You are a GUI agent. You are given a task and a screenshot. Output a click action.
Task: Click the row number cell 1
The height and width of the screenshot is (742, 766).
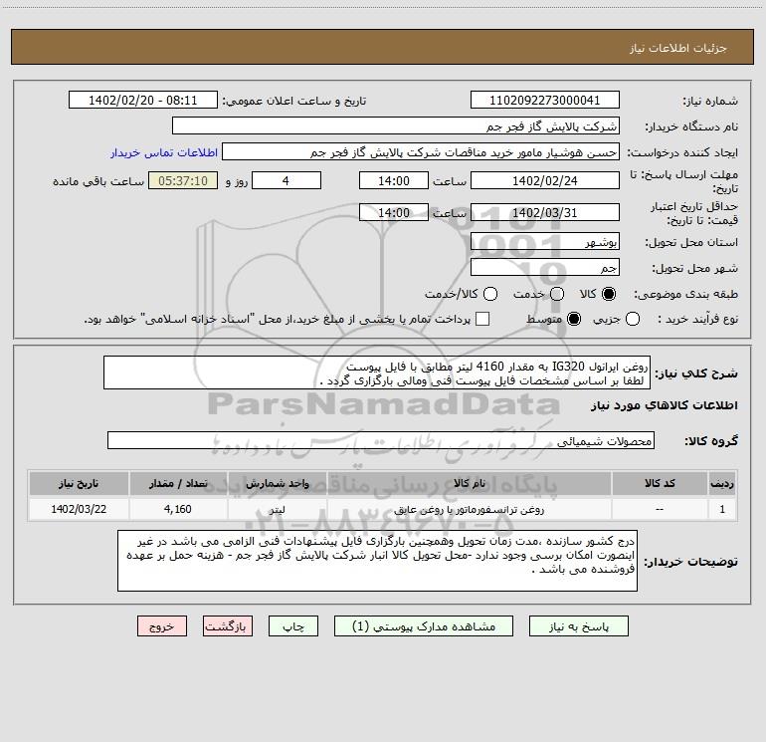click(722, 509)
